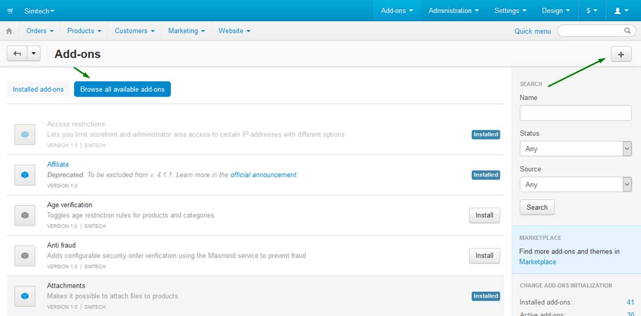Open the Administration menu

coord(453,11)
